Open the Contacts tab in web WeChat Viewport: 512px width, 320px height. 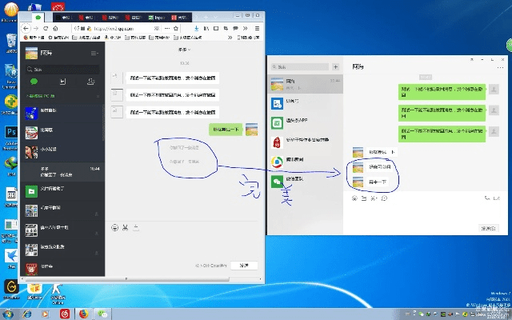point(90,82)
